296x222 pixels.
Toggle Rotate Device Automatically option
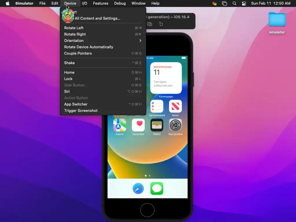click(103, 47)
